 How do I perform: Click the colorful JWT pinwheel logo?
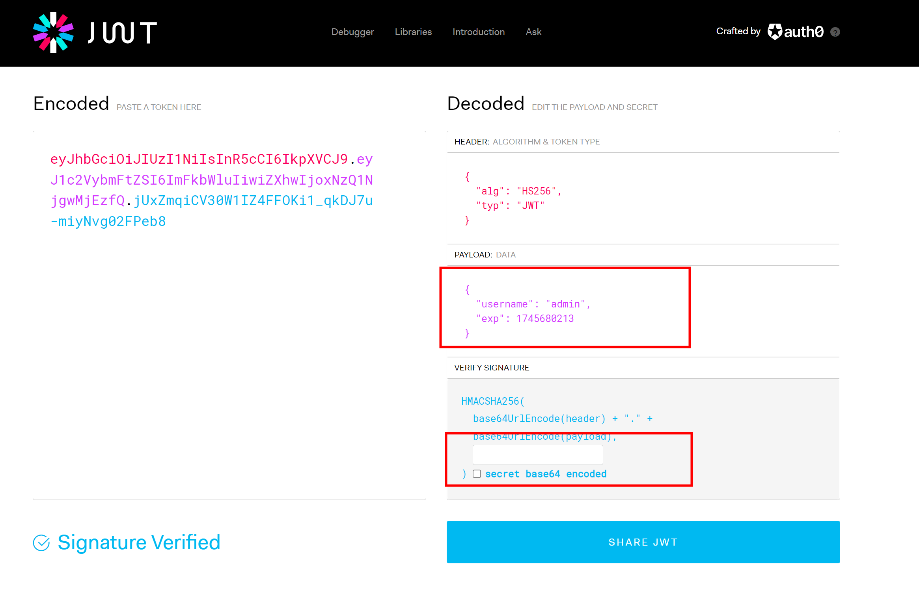[53, 32]
